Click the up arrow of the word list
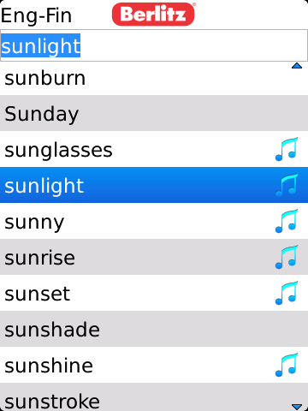Screen dimensions: 308x411 click(297, 66)
